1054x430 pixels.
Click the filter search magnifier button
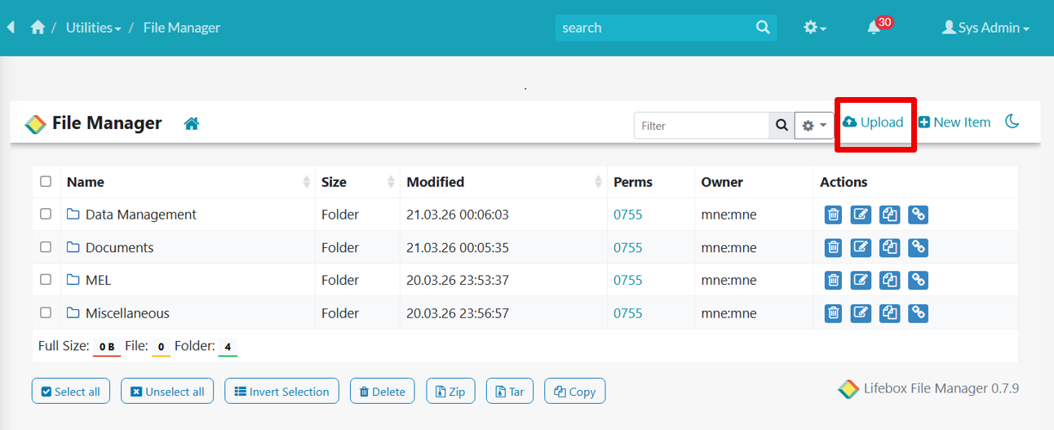[782, 126]
